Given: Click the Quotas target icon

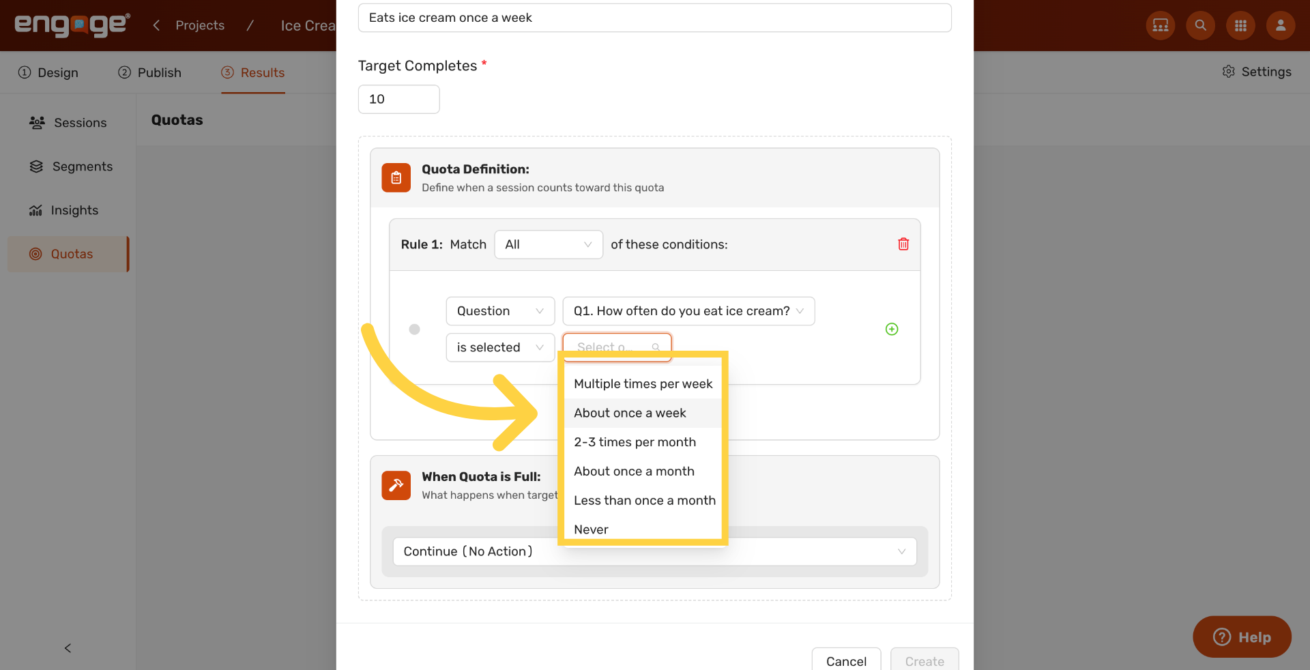Looking at the screenshot, I should (35, 254).
